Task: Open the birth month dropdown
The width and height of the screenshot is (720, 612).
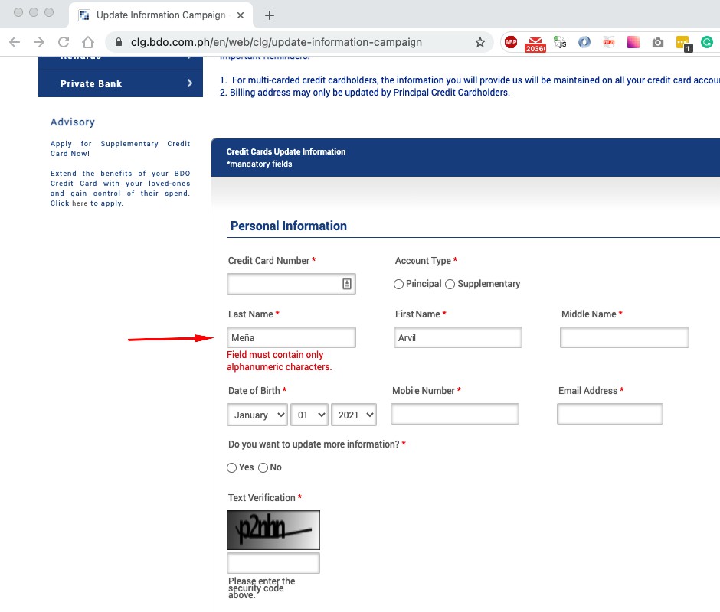Action: pos(257,415)
